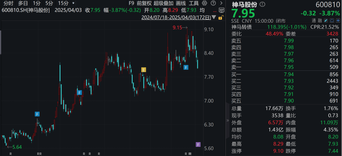Viewport: 342px width, 156px height.
Task: Toggle 前复权 price adjustment mode
Action: 144,3
